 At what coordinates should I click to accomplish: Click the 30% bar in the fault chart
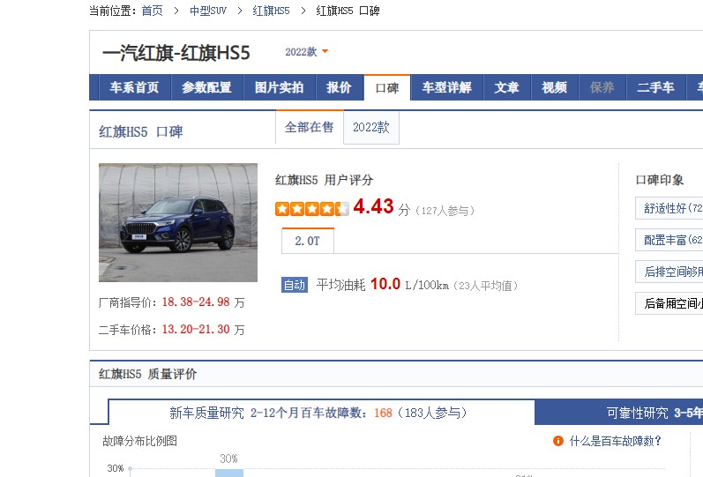(228, 473)
